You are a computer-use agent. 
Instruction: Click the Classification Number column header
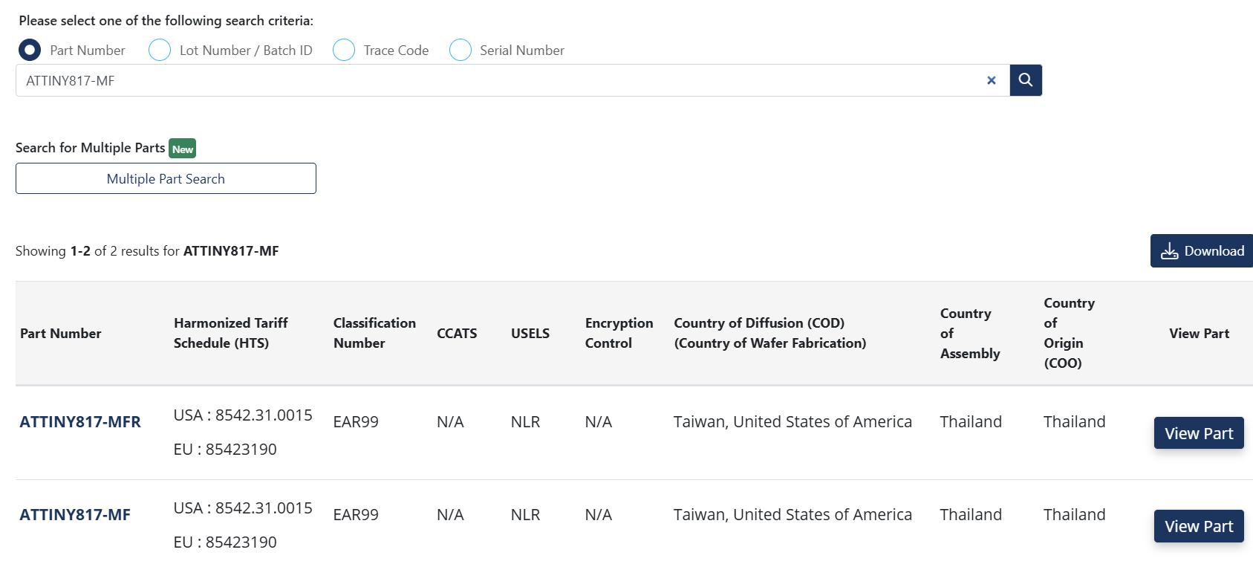374,333
